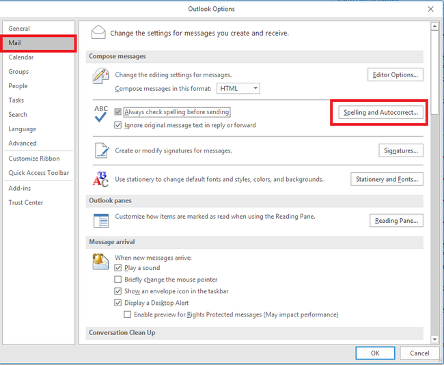The height and width of the screenshot is (365, 444).
Task: Open the Tasks options category
Action: click(x=38, y=100)
